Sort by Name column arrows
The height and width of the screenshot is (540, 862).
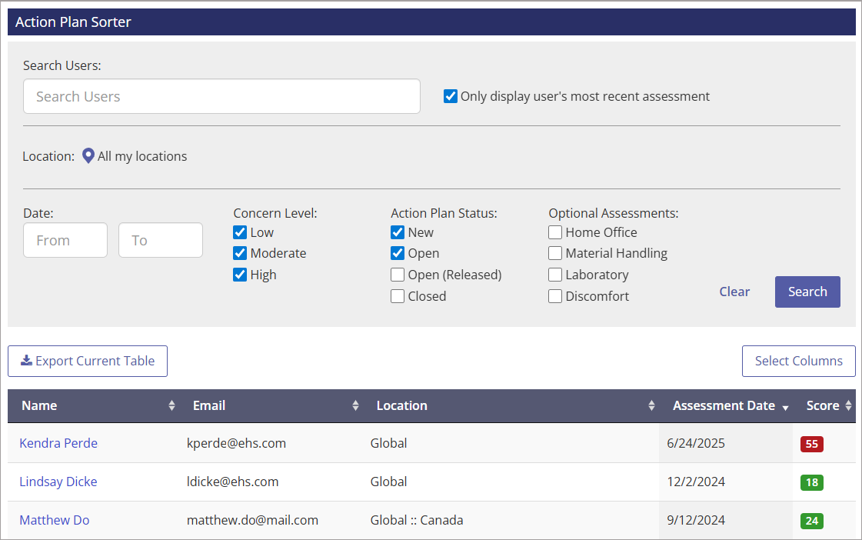coord(171,406)
